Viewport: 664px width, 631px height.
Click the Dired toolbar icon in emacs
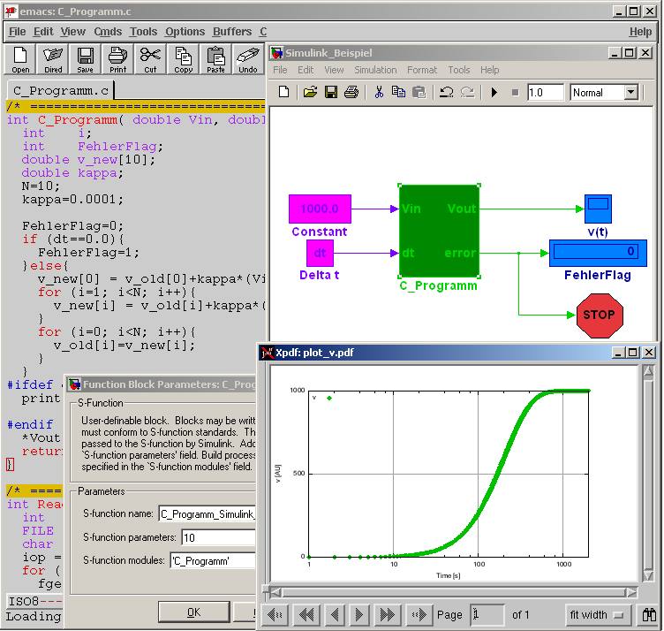click(53, 59)
